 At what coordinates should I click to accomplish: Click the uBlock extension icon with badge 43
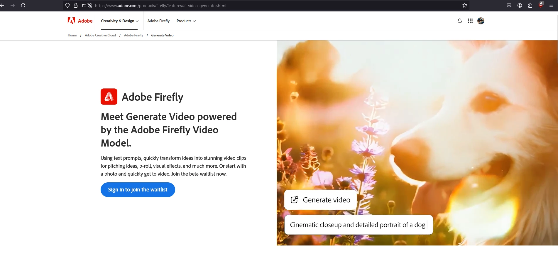click(x=541, y=5)
